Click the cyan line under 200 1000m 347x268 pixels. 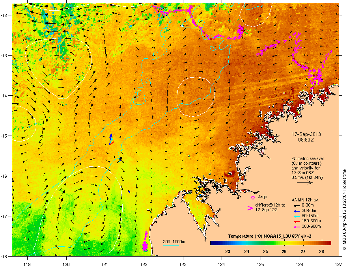171,245
